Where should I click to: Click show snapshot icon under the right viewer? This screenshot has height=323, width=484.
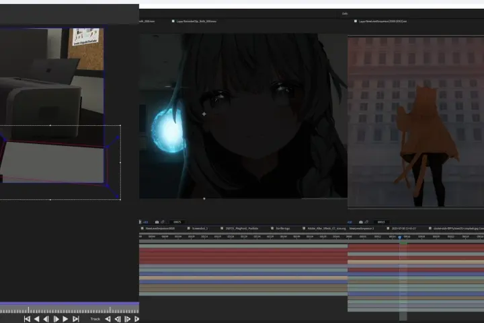pyautogui.click(x=366, y=222)
